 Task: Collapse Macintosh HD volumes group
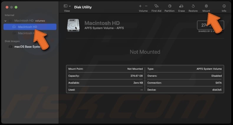point(5,21)
